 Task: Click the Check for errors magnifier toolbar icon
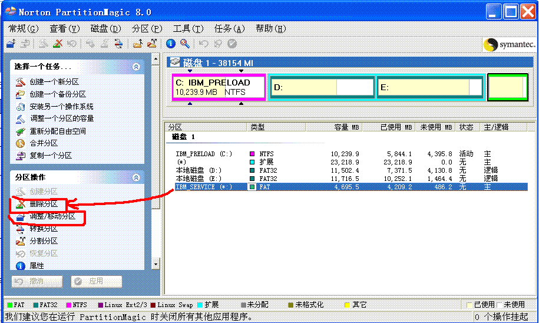click(x=184, y=44)
